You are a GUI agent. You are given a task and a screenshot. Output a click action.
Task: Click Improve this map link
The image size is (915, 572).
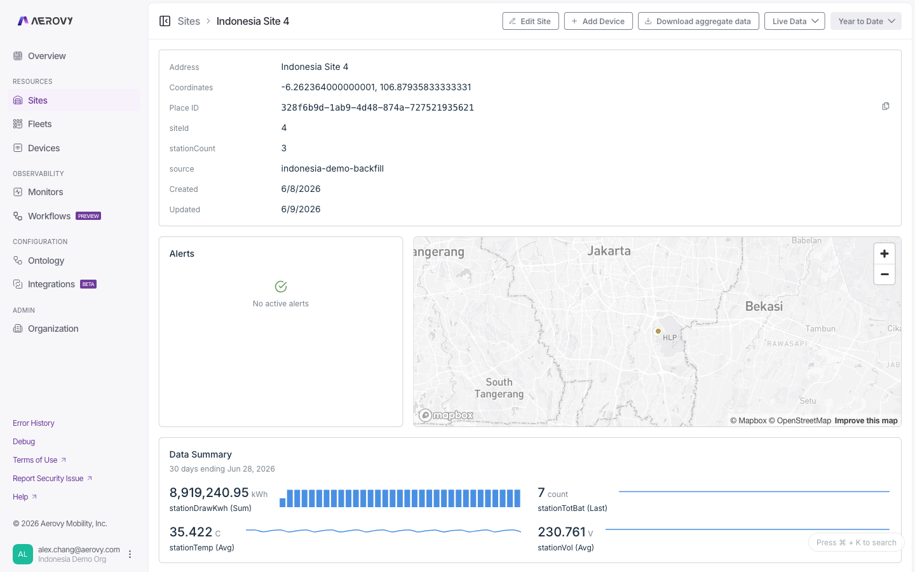(x=866, y=421)
